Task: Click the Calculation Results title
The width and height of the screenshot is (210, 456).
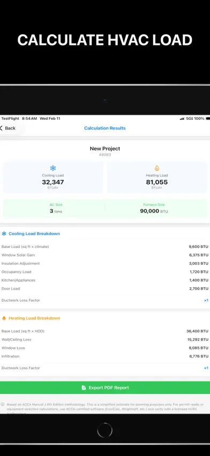Action: (x=105, y=128)
